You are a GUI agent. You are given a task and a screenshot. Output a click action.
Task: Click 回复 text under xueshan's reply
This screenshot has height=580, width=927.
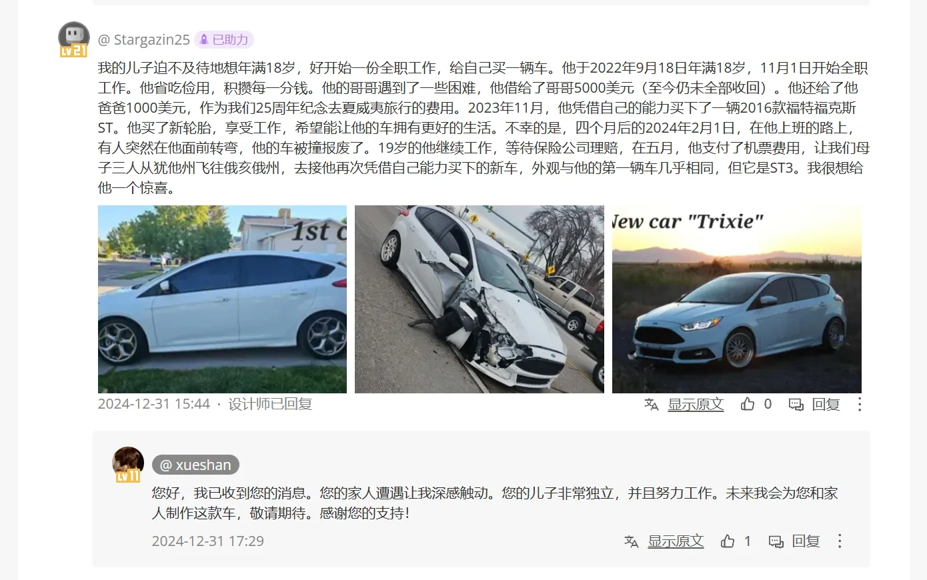806,541
